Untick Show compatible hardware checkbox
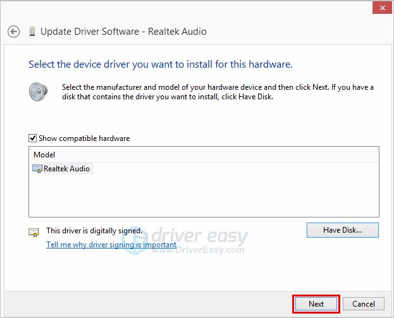This screenshot has height=318, width=394. (33, 138)
